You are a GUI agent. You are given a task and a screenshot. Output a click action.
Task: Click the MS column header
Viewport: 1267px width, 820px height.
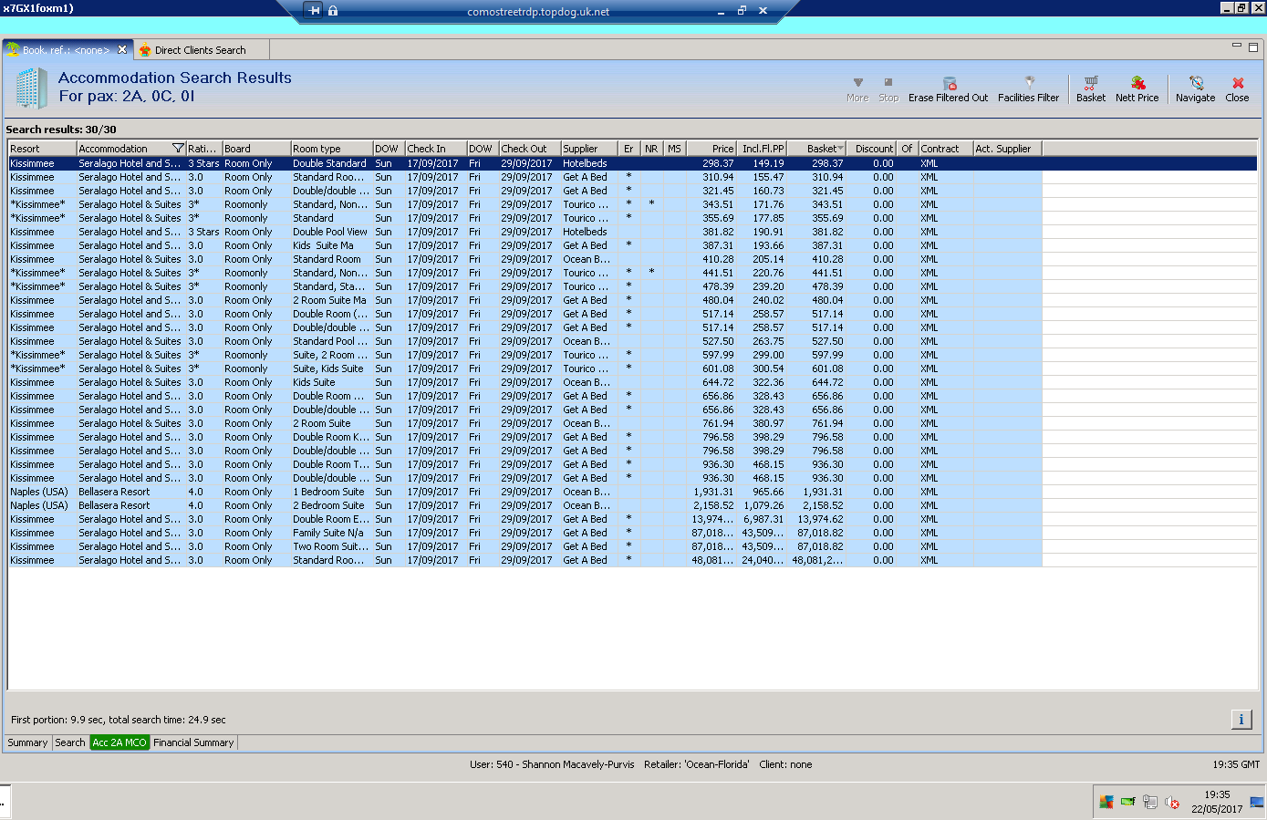(675, 149)
